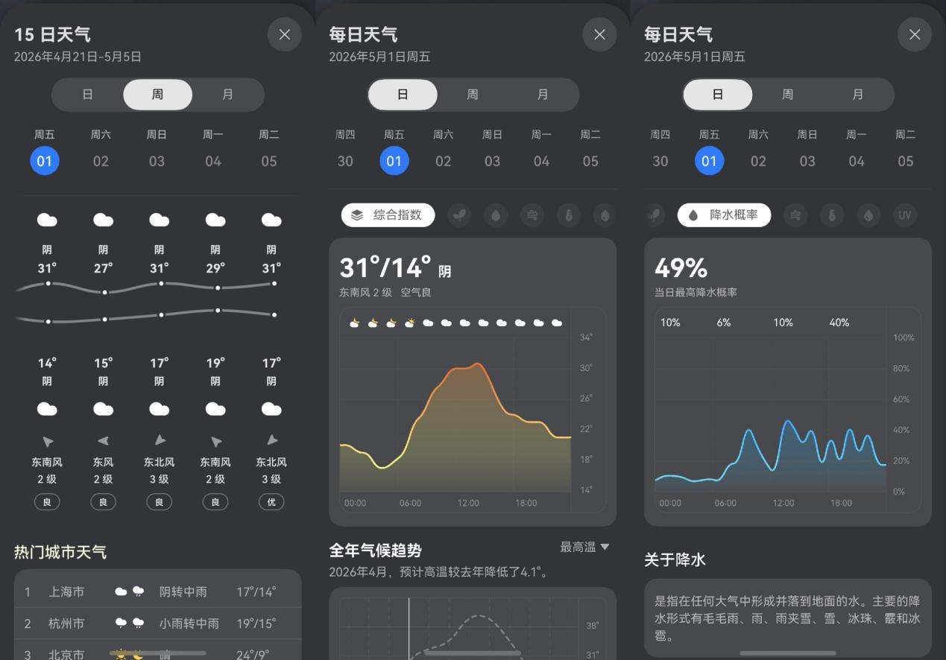Open the UV index metric icon

(905, 215)
